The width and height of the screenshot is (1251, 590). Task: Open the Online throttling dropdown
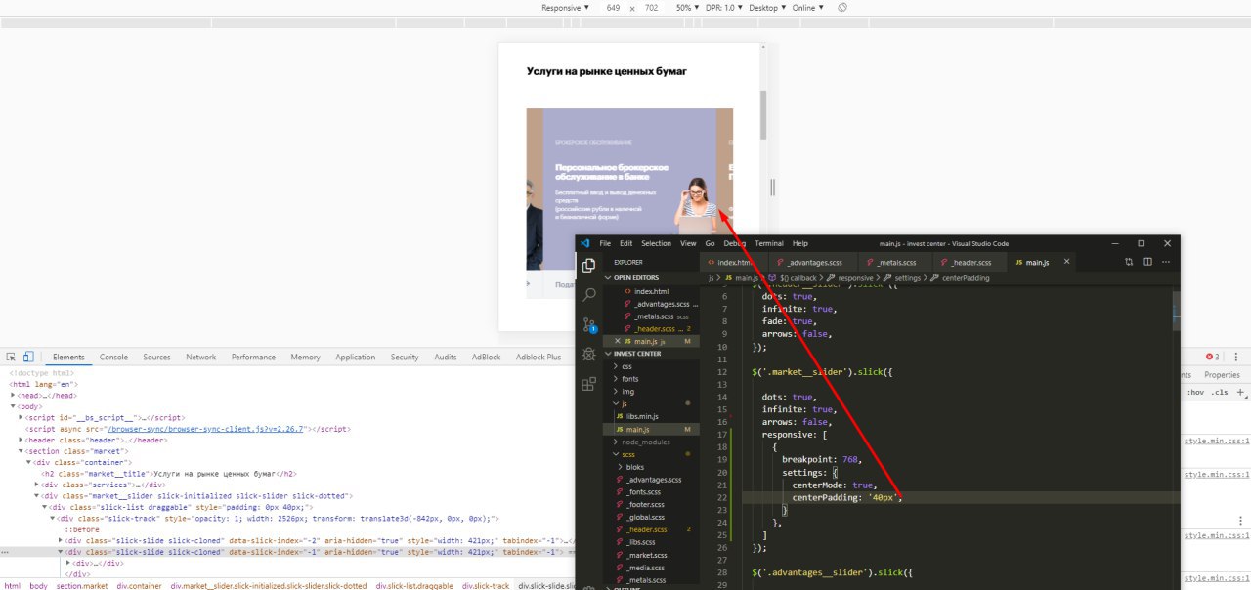pyautogui.click(x=807, y=7)
